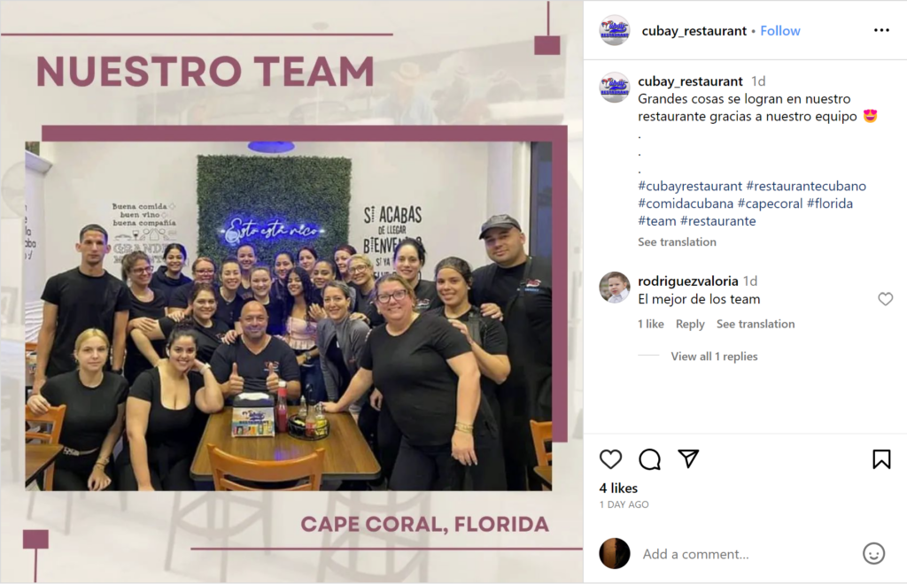See translation of rodriguezvaloria's comment
The width and height of the screenshot is (907, 584).
pyautogui.click(x=756, y=324)
